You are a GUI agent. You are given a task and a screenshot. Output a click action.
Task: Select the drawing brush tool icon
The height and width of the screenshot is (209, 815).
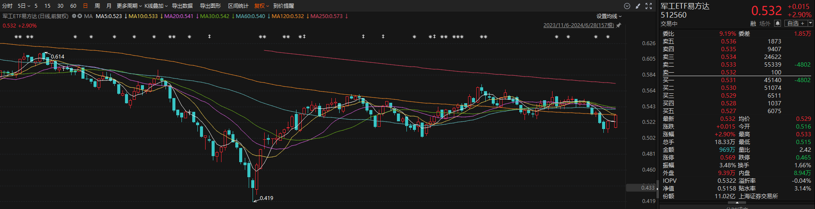638,6
